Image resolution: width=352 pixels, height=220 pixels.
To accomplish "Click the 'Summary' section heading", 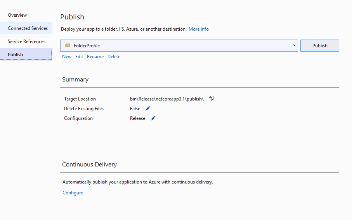I will [75, 80].
